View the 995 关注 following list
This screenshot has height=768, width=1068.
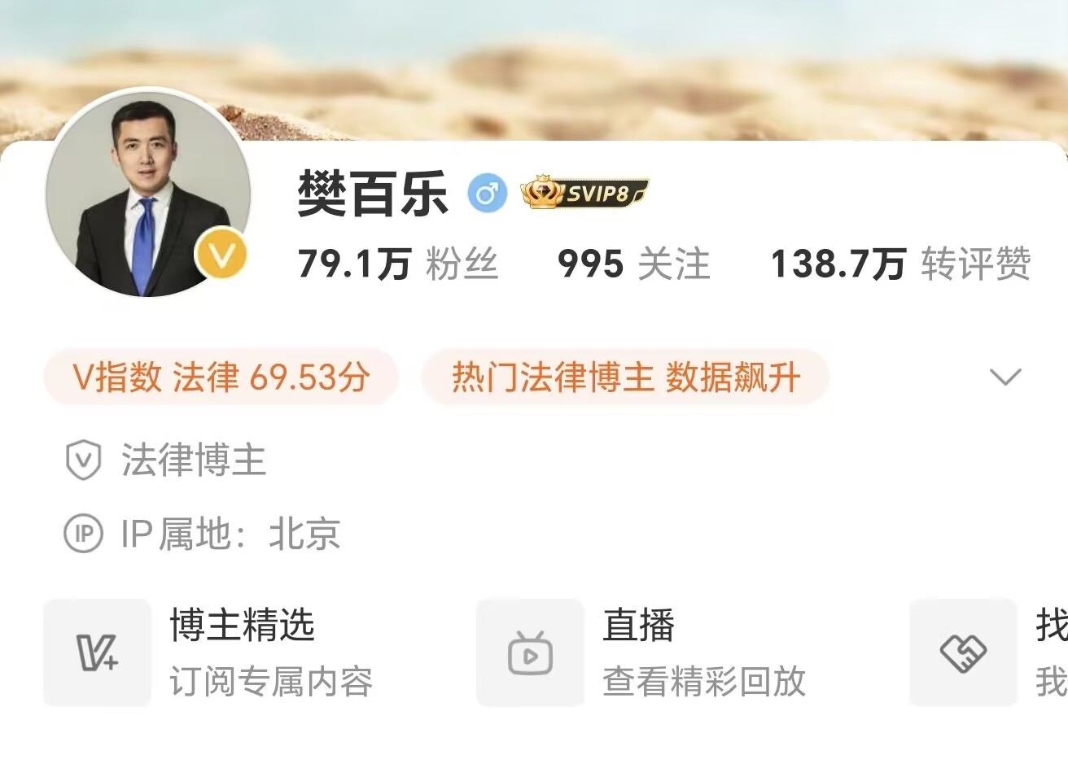click(634, 264)
